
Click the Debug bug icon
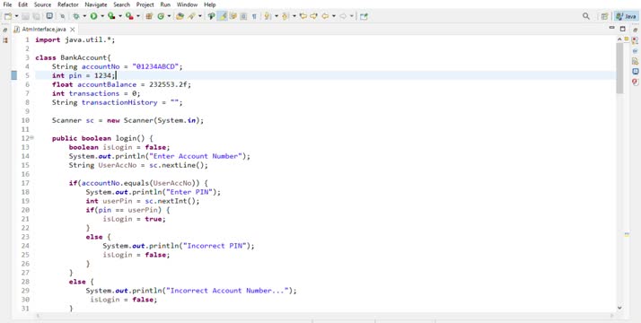(76, 16)
